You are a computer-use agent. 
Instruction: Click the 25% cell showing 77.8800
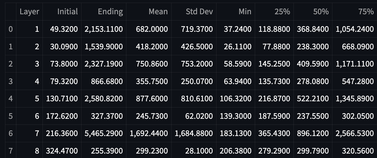(x=276, y=47)
